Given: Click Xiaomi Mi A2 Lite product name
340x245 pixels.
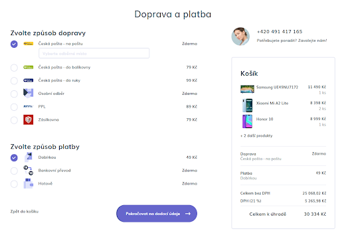Looking at the screenshot, I should pos(272,103).
